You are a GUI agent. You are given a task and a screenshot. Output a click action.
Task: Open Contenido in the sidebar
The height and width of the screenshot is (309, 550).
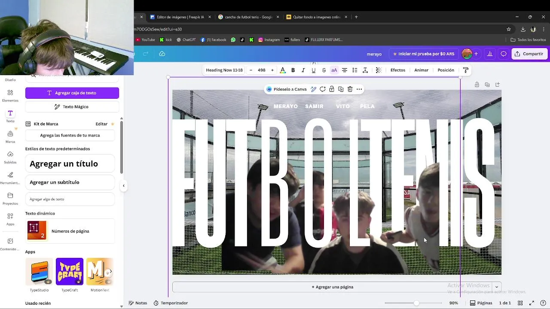(10, 244)
